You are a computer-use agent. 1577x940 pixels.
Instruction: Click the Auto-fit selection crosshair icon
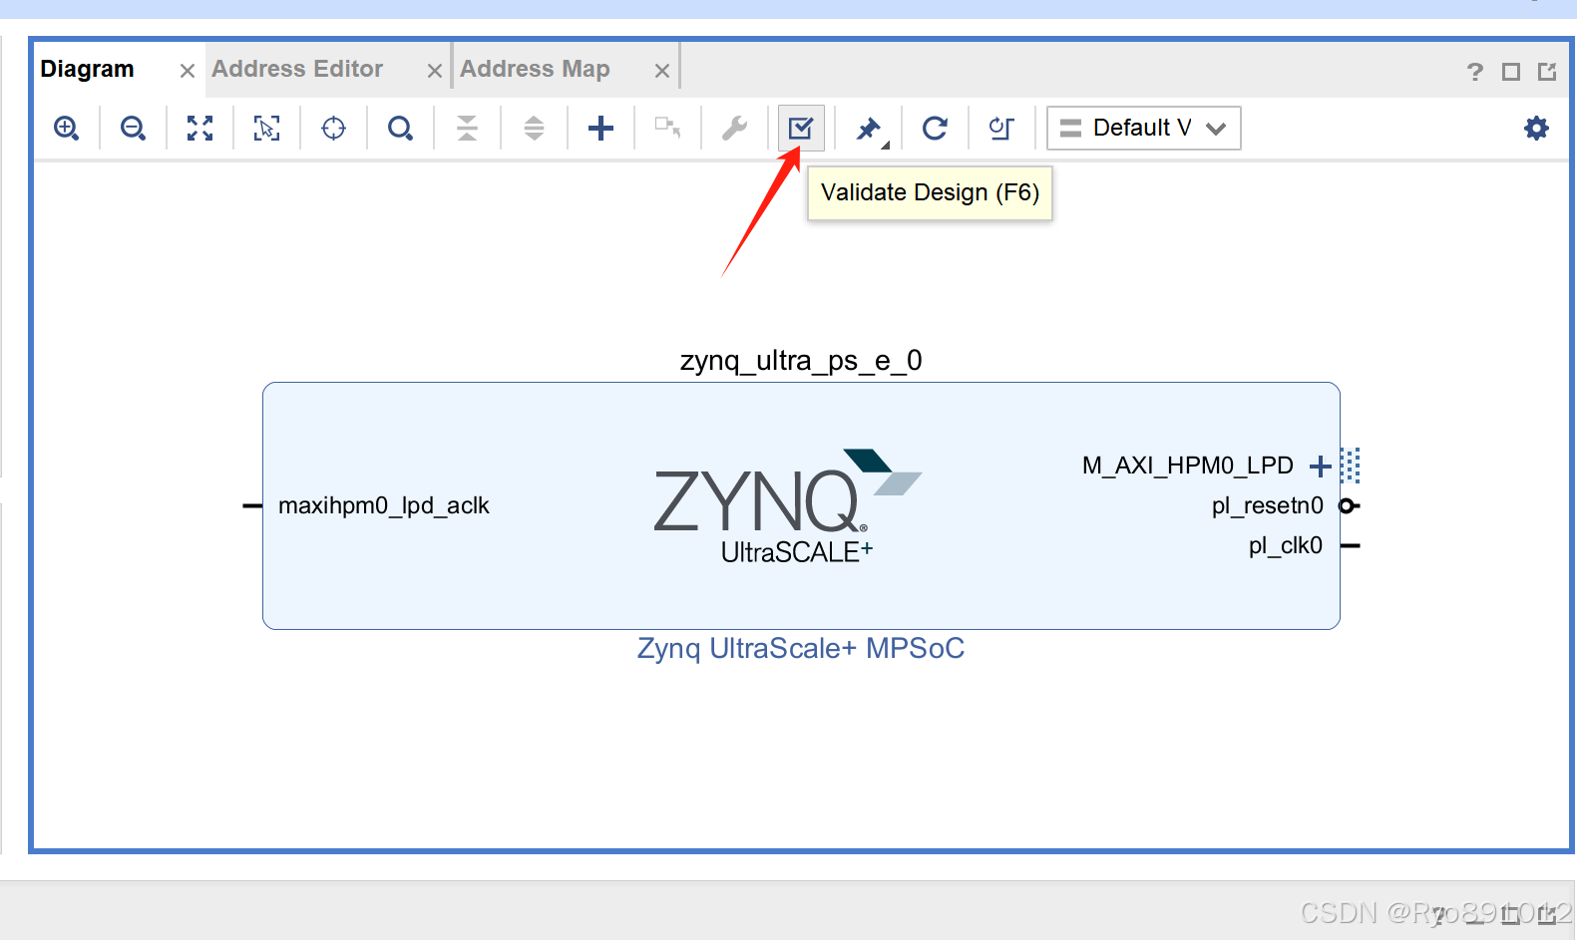(333, 129)
